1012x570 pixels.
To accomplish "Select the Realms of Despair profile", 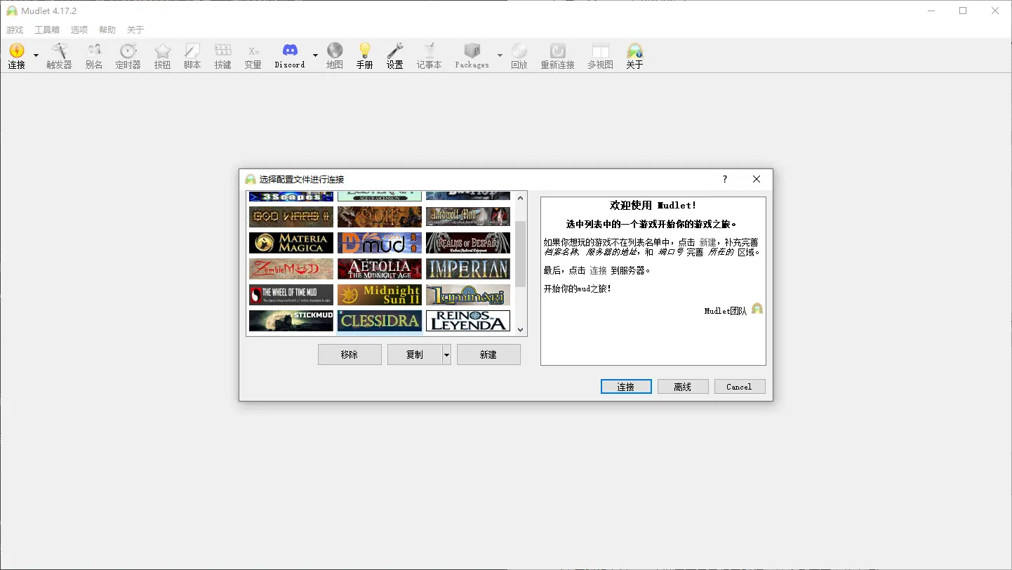I will pyautogui.click(x=468, y=243).
